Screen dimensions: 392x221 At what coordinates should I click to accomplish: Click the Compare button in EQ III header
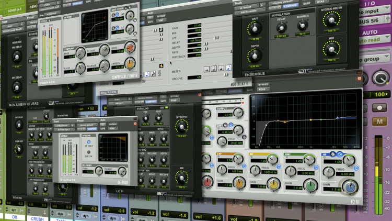click(235, 91)
